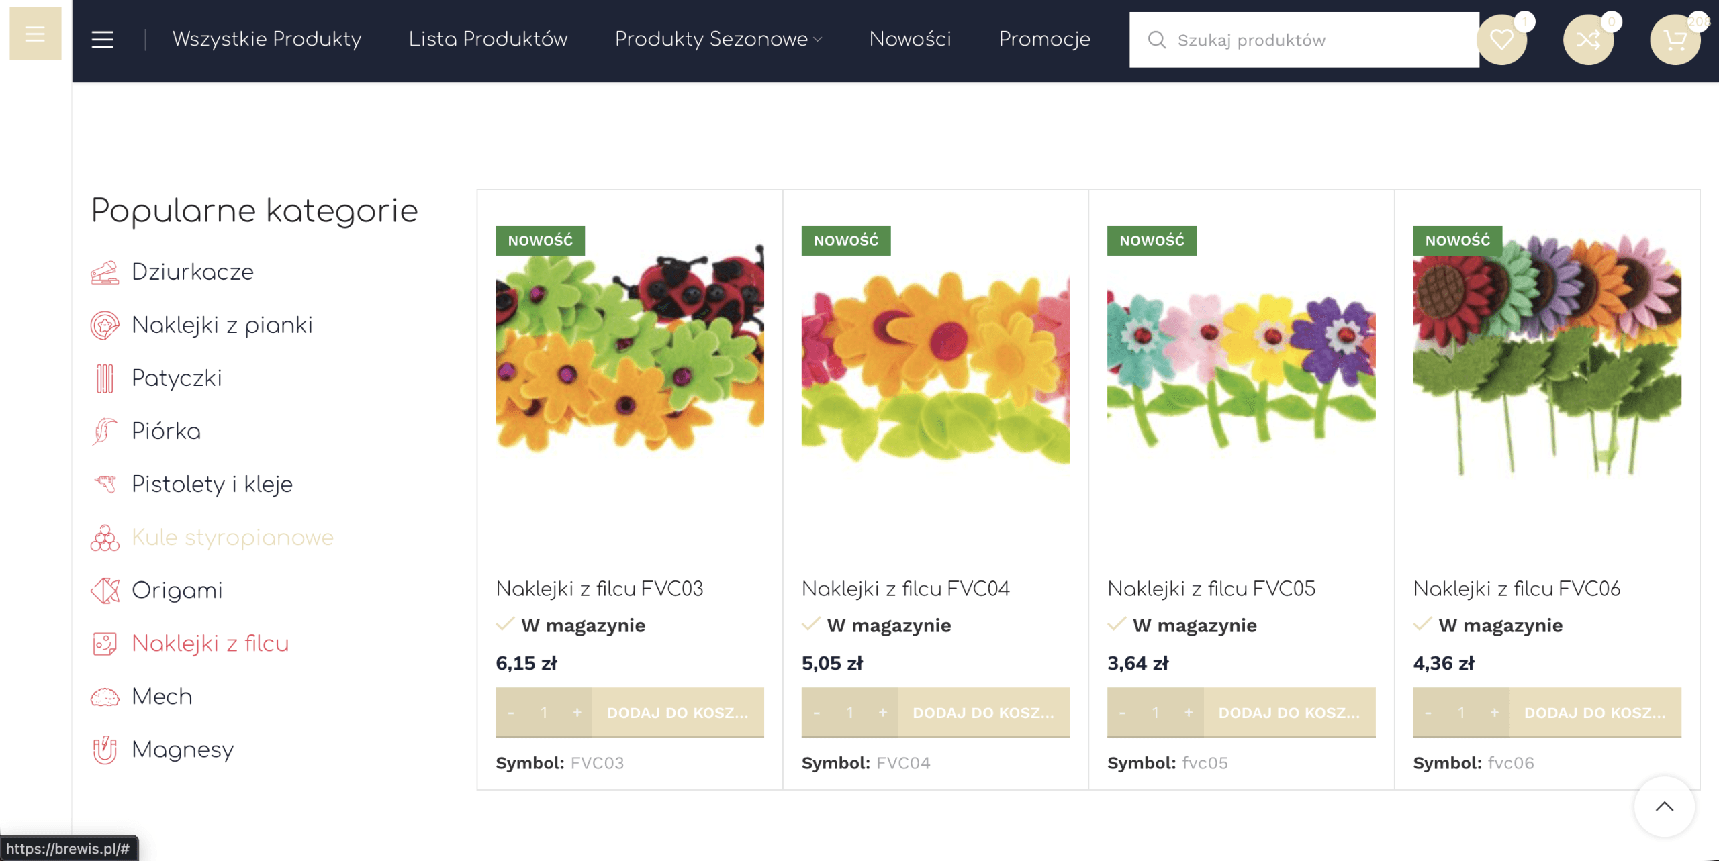
Task: Open the shopping cart icon
Action: pyautogui.click(x=1675, y=40)
